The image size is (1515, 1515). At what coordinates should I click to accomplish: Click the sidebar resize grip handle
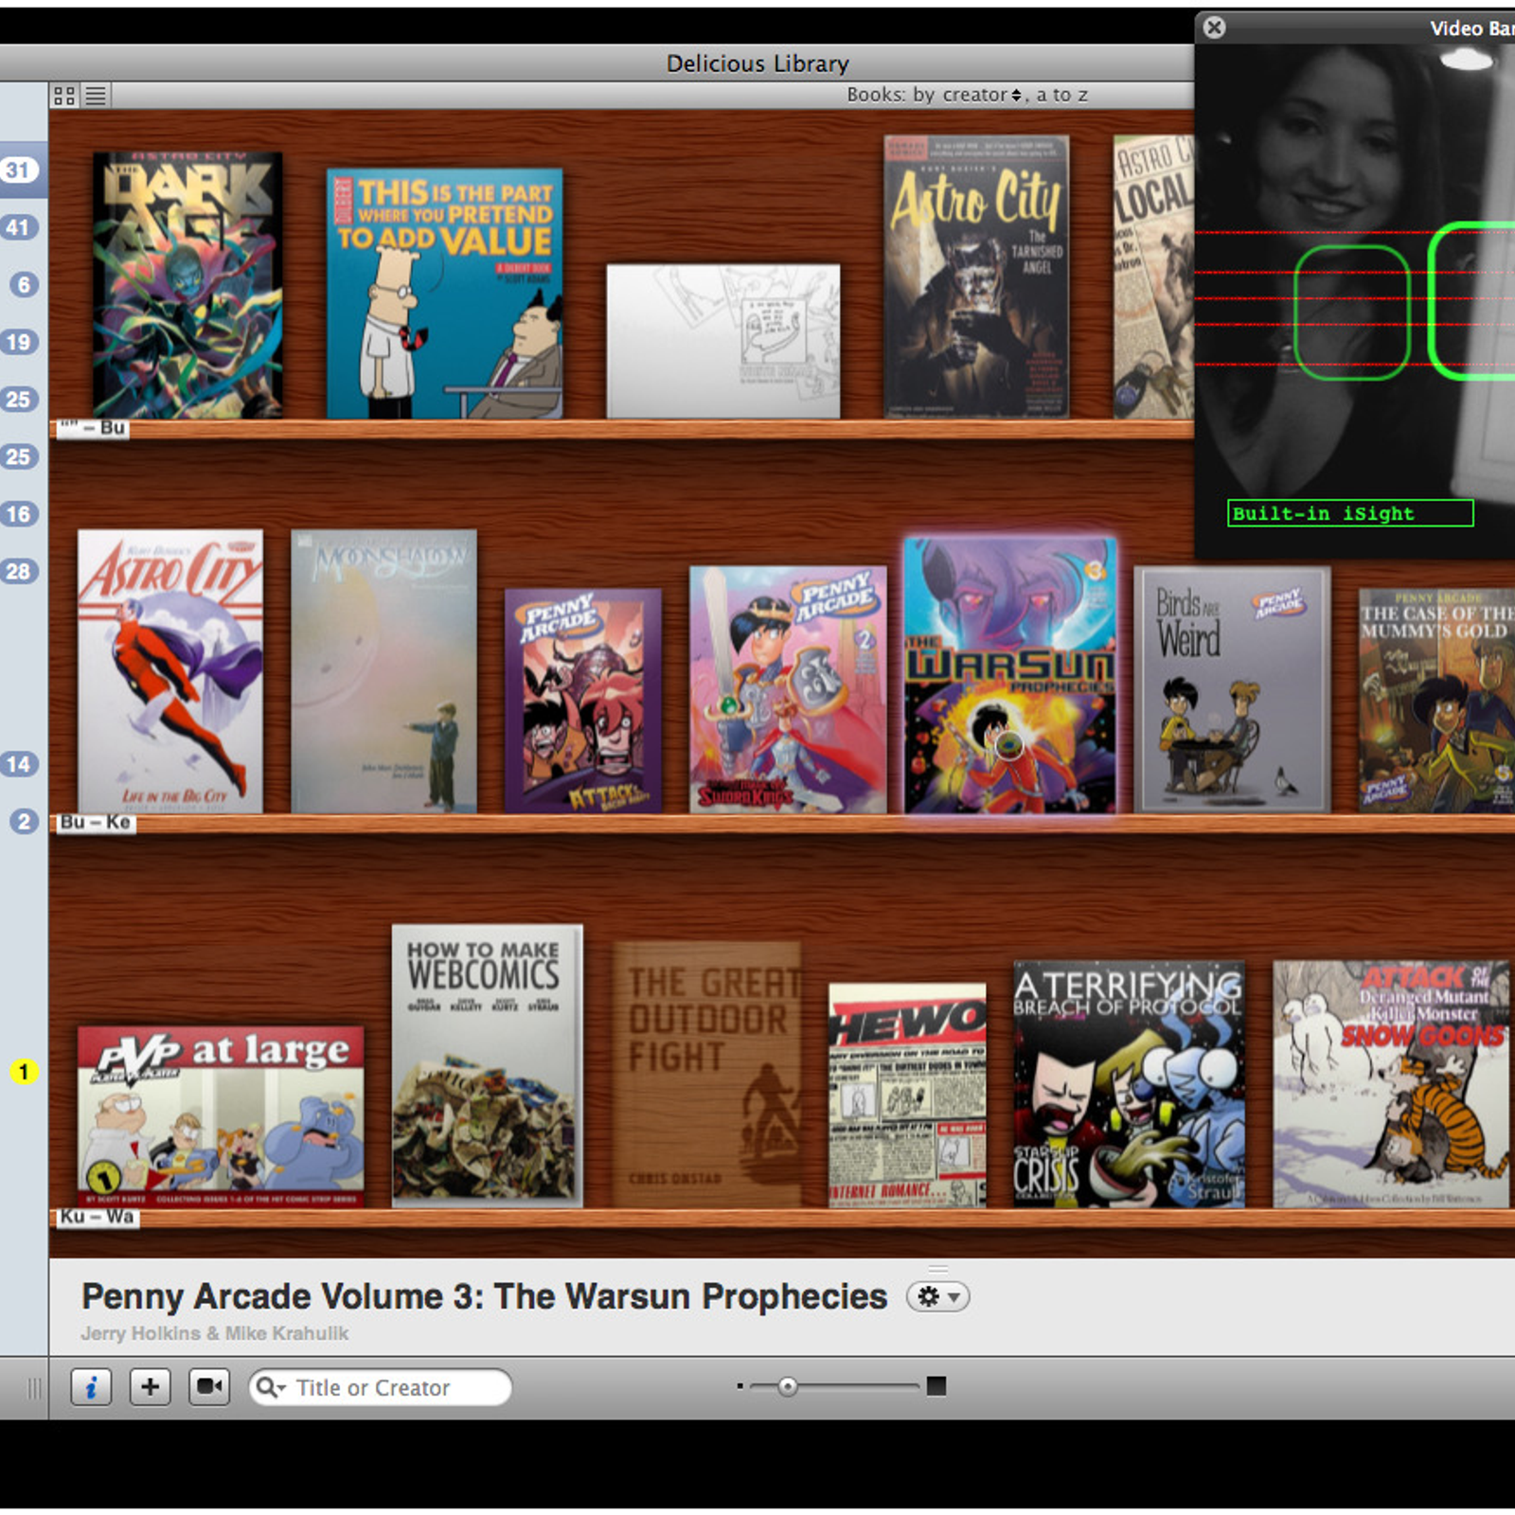(34, 1389)
